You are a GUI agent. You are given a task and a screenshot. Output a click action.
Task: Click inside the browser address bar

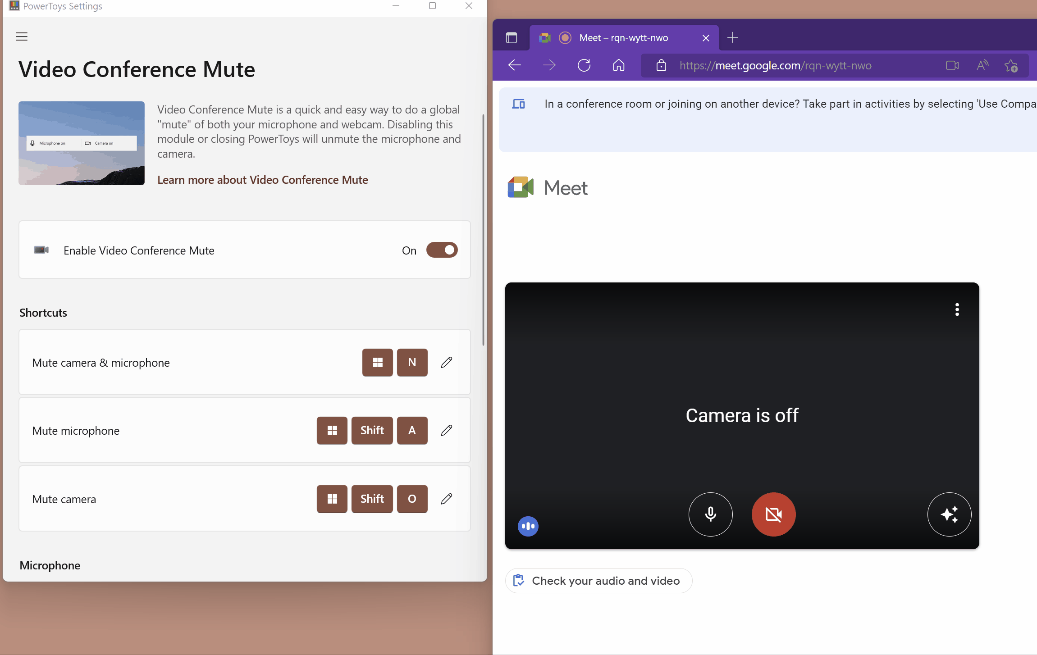click(x=775, y=65)
